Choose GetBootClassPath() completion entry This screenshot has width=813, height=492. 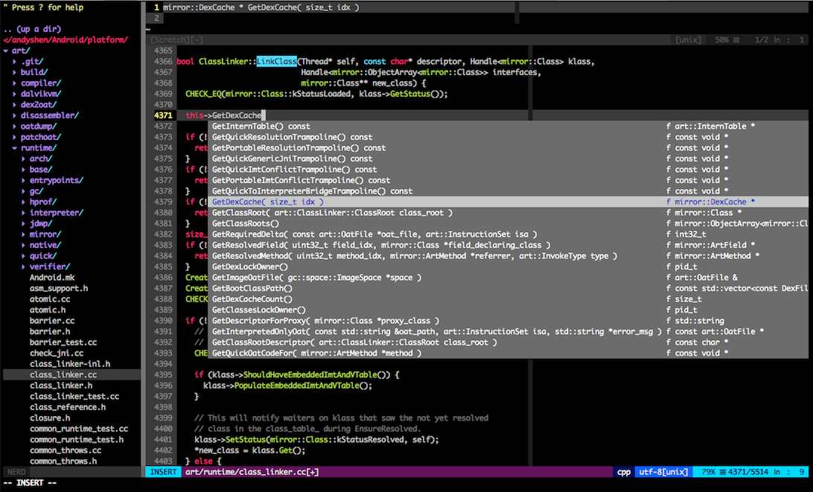pyautogui.click(x=508, y=289)
